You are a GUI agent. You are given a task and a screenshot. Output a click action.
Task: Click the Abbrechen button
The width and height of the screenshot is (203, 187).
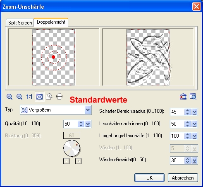point(183,178)
